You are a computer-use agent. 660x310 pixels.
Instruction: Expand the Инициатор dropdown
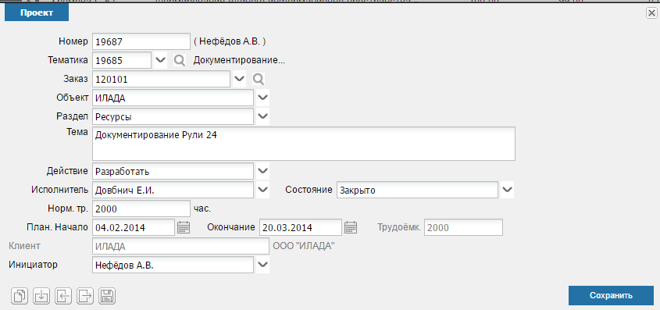pos(262,265)
